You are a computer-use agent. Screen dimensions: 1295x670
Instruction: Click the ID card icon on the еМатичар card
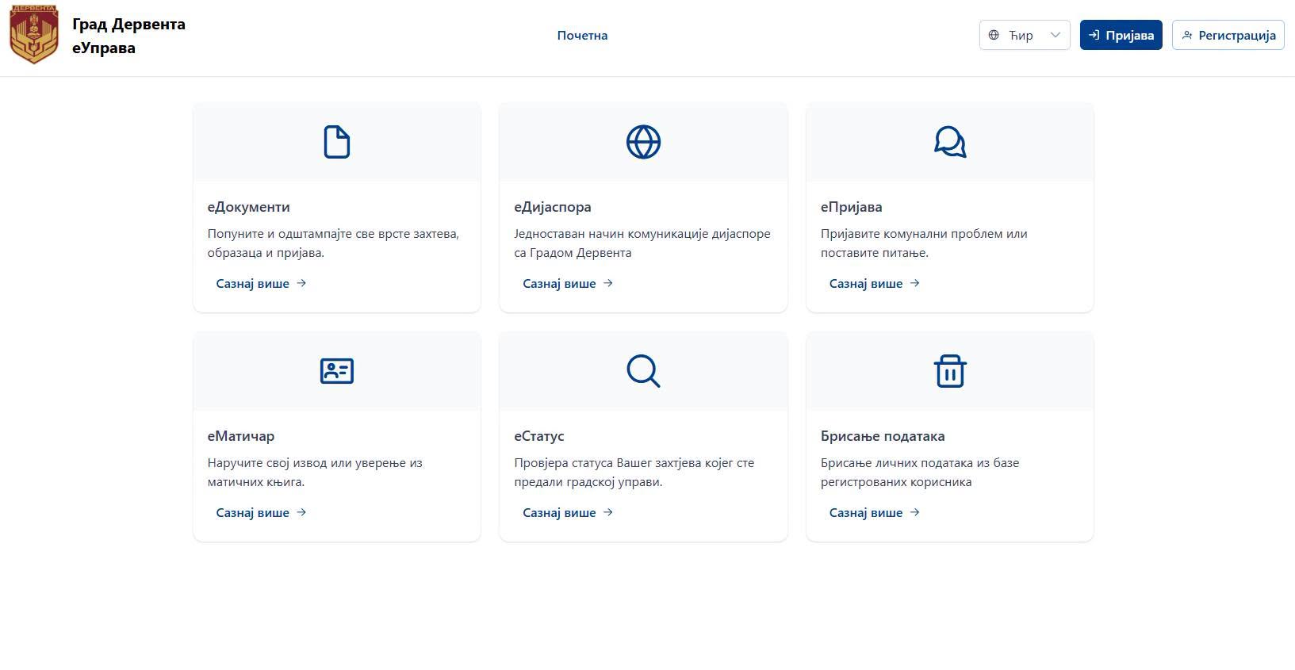coord(337,371)
